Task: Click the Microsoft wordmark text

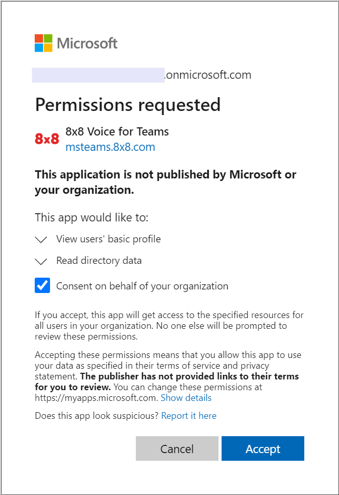Action: 87,43
